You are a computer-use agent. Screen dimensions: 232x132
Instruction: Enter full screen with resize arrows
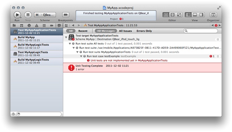219,8
